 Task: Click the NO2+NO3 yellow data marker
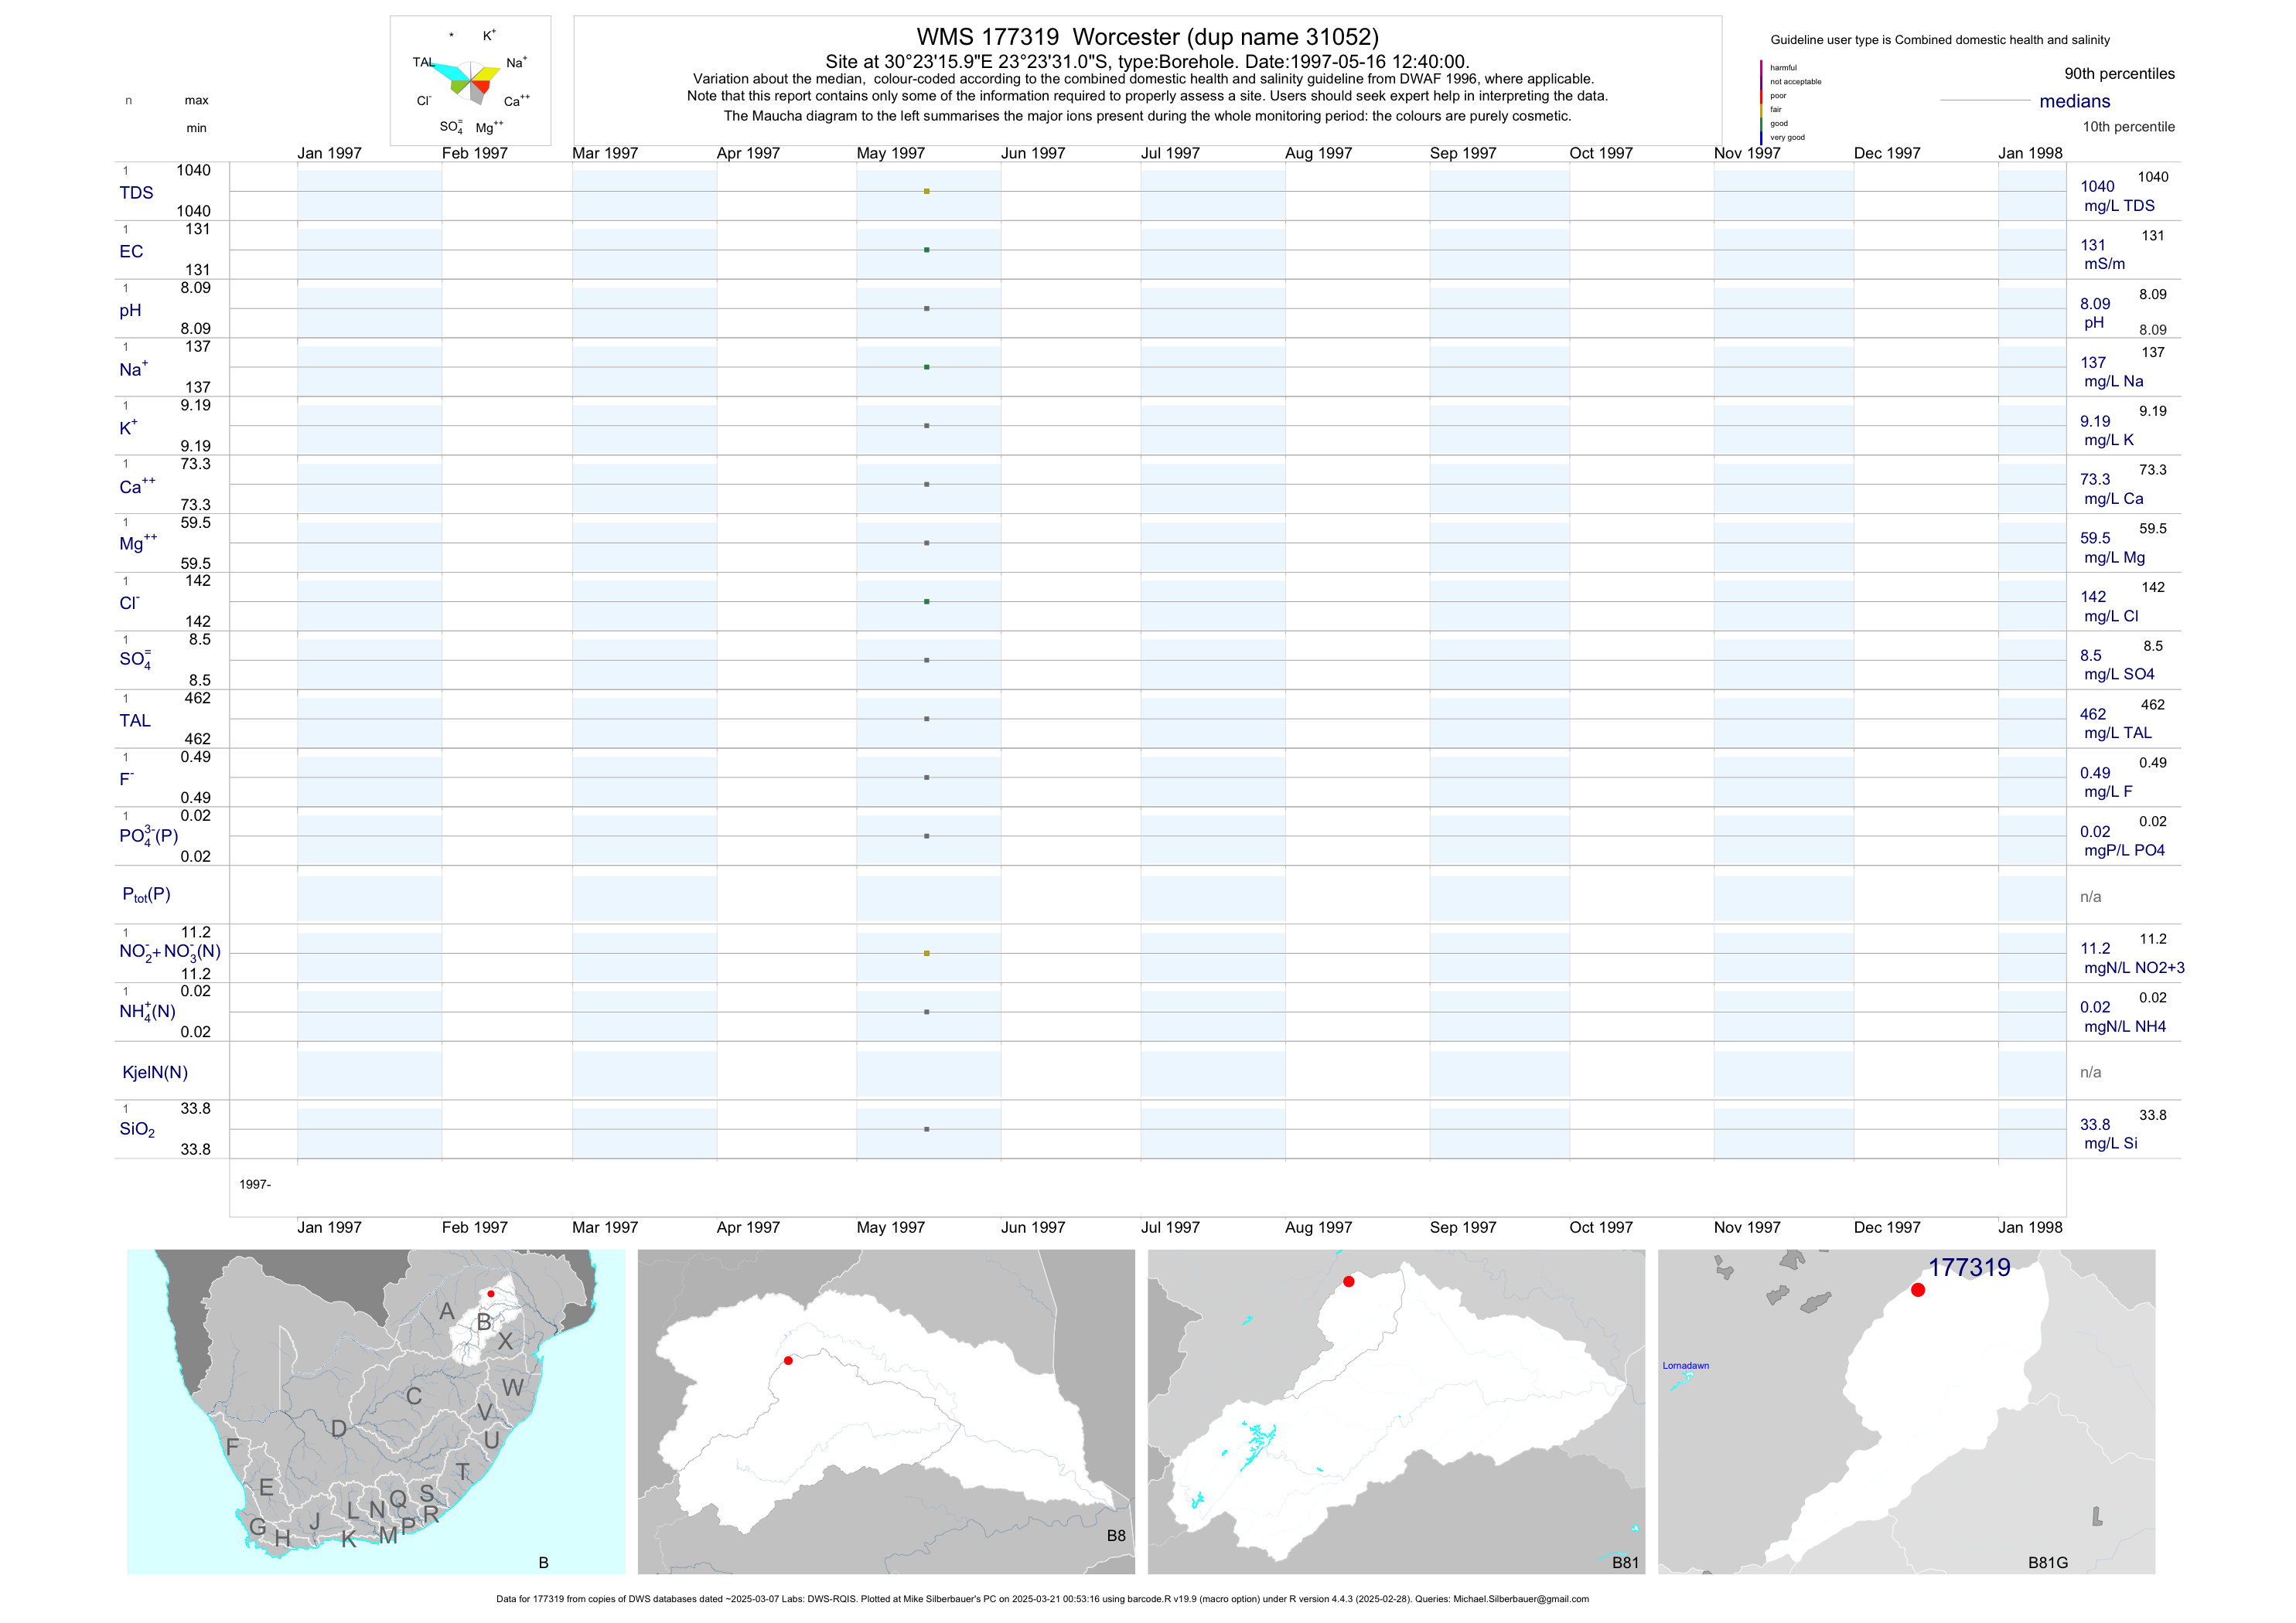[927, 954]
